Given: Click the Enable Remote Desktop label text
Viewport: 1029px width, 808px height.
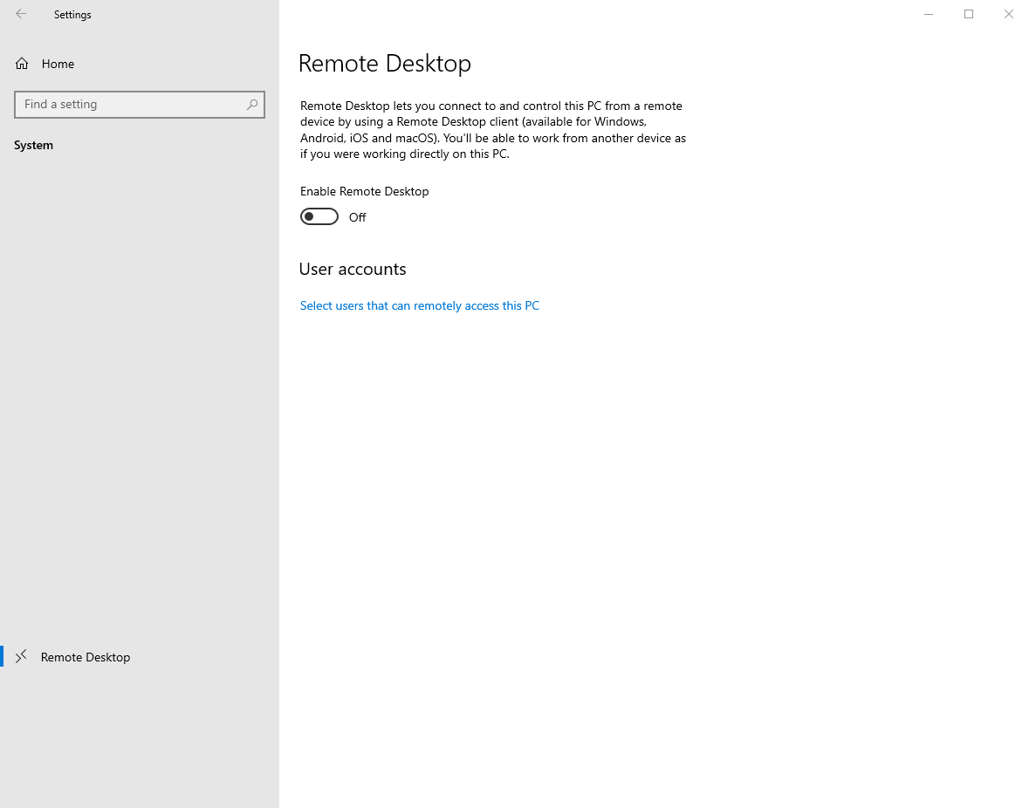Looking at the screenshot, I should click(365, 191).
